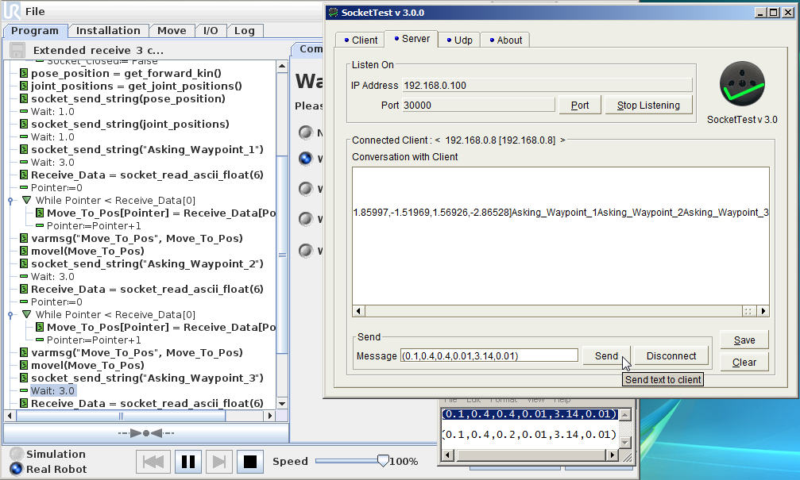Save the conversation
Image resolution: width=800 pixels, height=480 pixels.
pyautogui.click(x=744, y=340)
